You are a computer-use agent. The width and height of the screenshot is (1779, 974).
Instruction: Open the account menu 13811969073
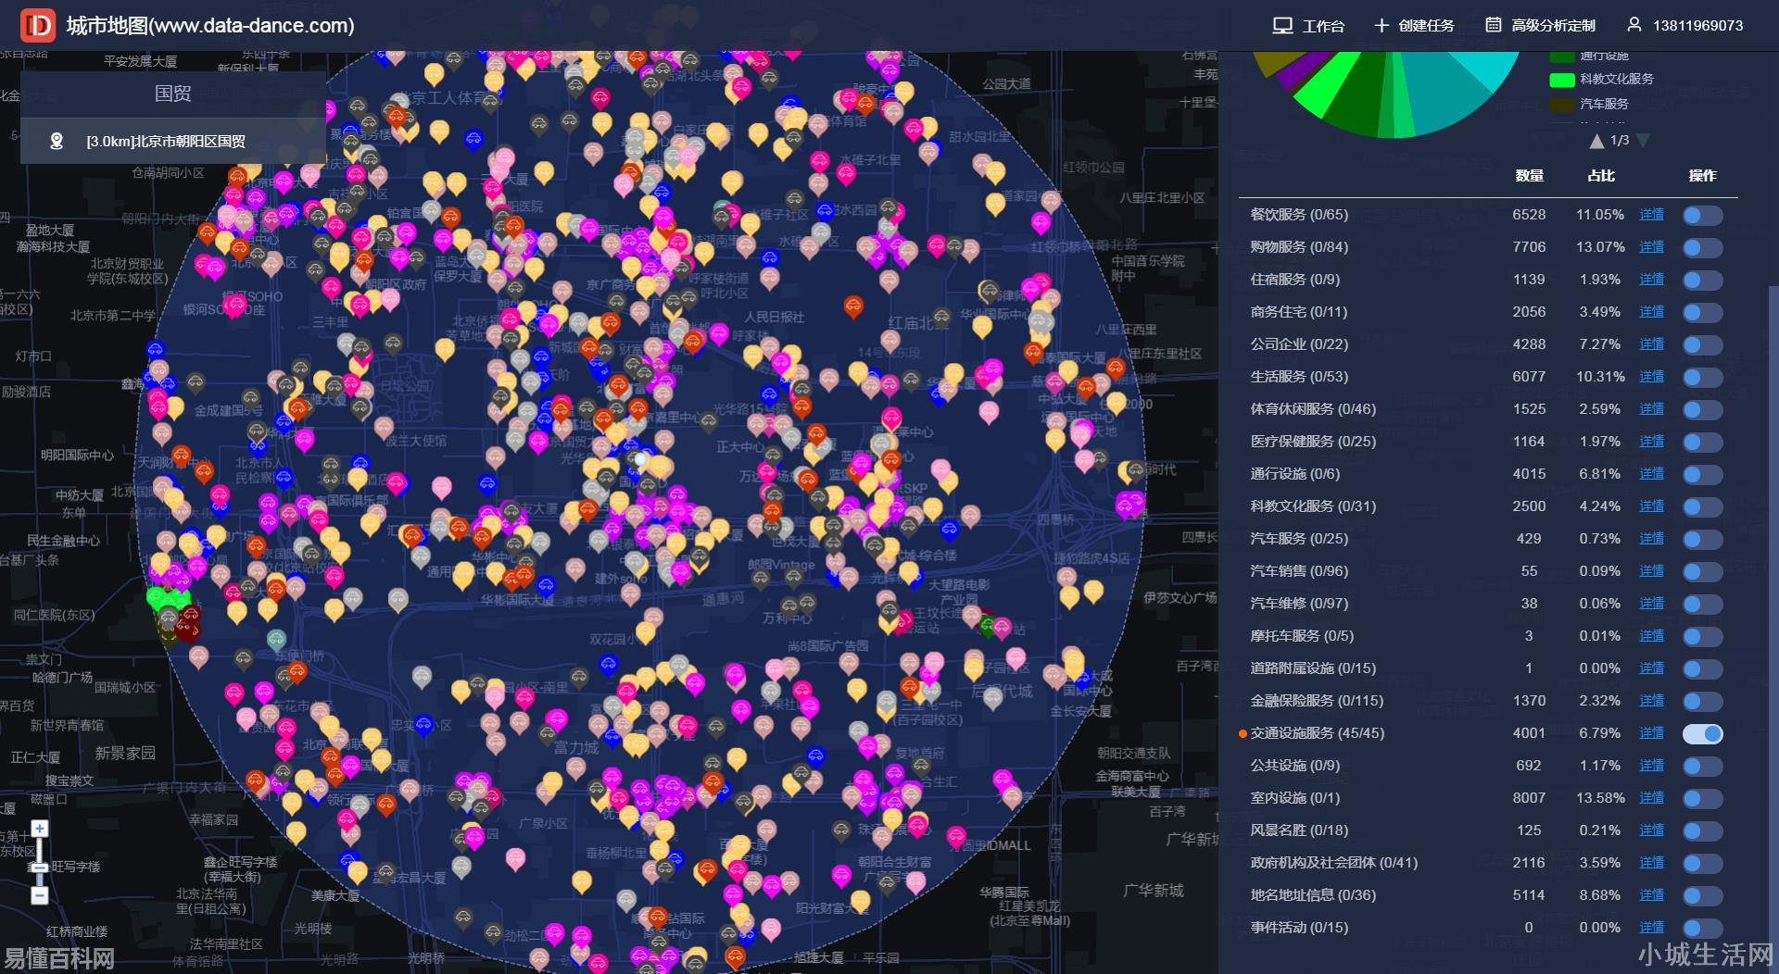click(1685, 26)
